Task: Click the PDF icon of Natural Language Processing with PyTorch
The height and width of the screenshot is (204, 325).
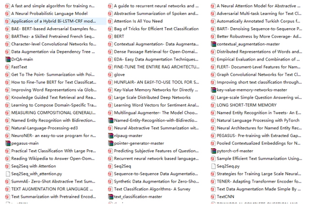Action: click(213, 120)
